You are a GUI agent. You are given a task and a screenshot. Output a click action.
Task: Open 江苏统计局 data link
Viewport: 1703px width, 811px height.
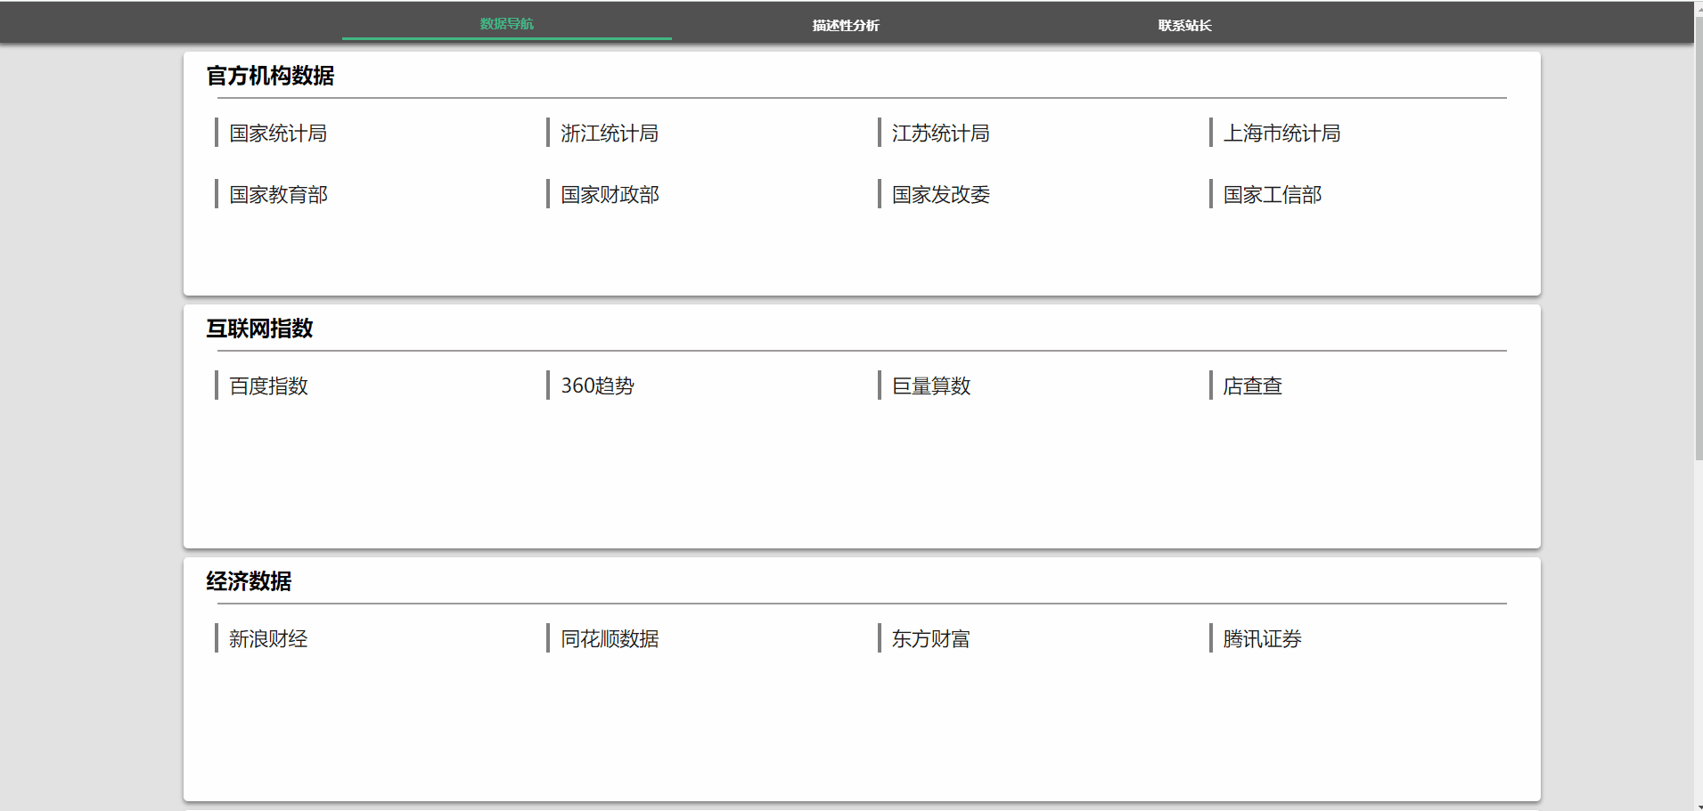point(941,134)
